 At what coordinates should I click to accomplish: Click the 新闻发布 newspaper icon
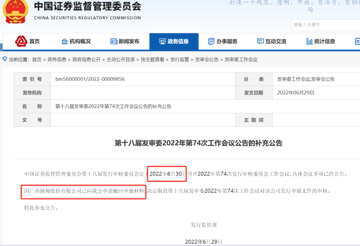114,41
